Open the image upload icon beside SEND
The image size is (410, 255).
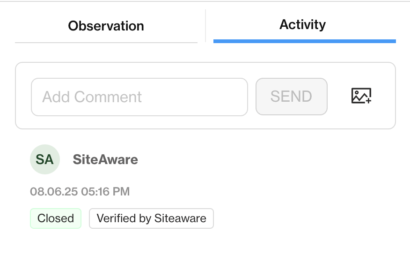pos(361,96)
